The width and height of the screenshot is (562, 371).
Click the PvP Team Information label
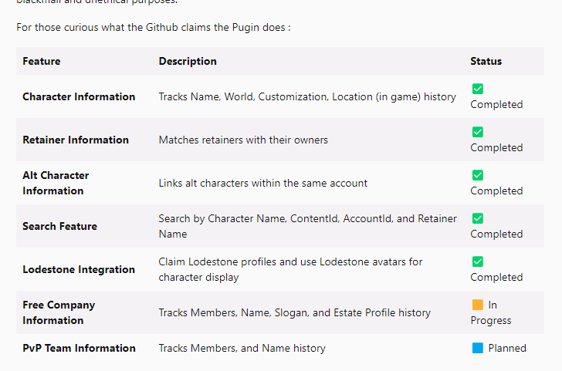pos(79,348)
